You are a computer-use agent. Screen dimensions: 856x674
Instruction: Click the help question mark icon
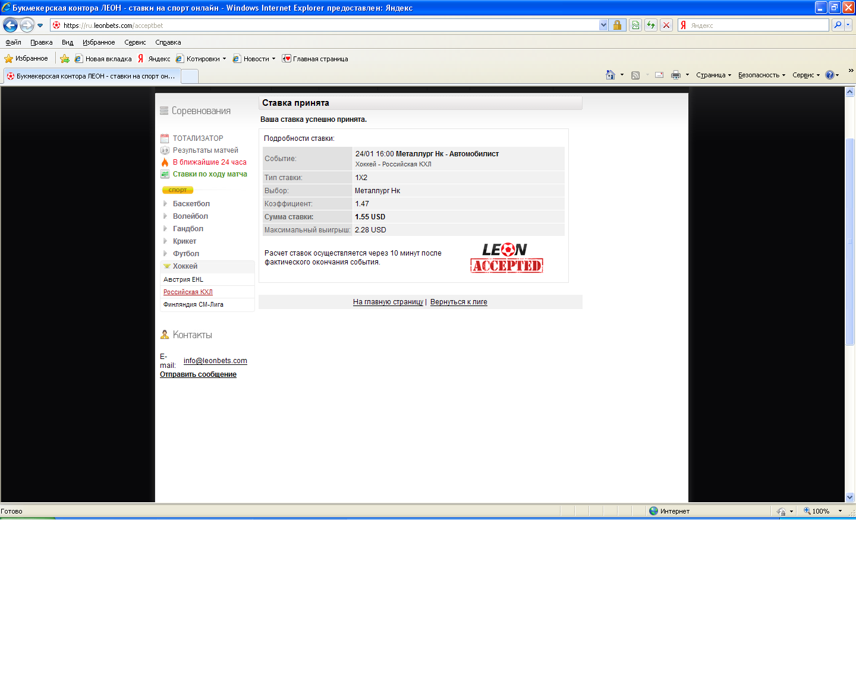click(829, 75)
